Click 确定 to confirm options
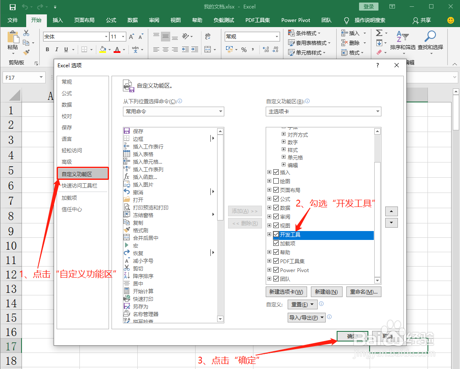Image resolution: width=460 pixels, height=369 pixels. click(x=352, y=336)
